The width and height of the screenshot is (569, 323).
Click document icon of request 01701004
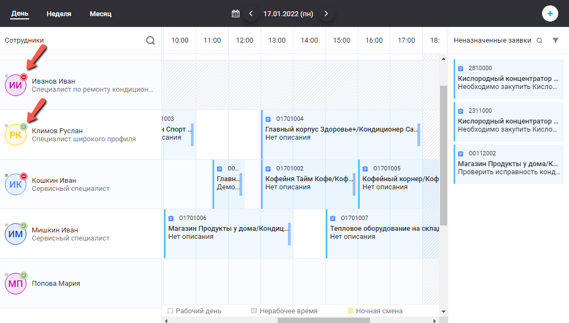[x=268, y=119]
